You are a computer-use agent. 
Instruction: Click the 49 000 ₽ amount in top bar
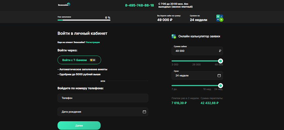click(x=165, y=20)
